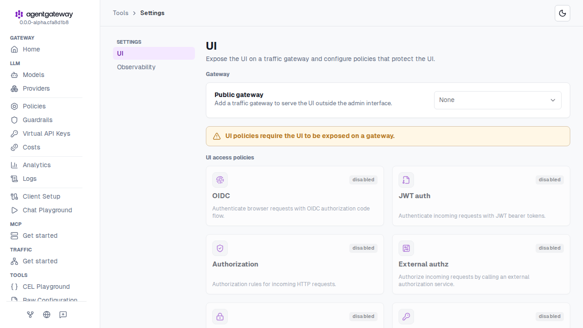Click the Providers icon in the sidebar
The height and width of the screenshot is (328, 583).
coord(15,88)
